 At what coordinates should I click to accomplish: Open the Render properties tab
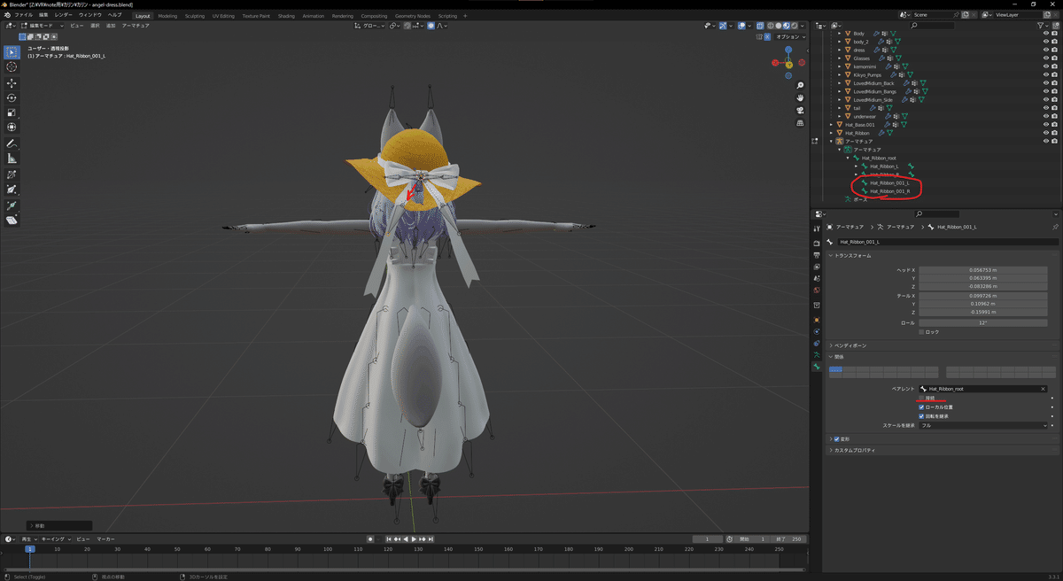pos(817,243)
